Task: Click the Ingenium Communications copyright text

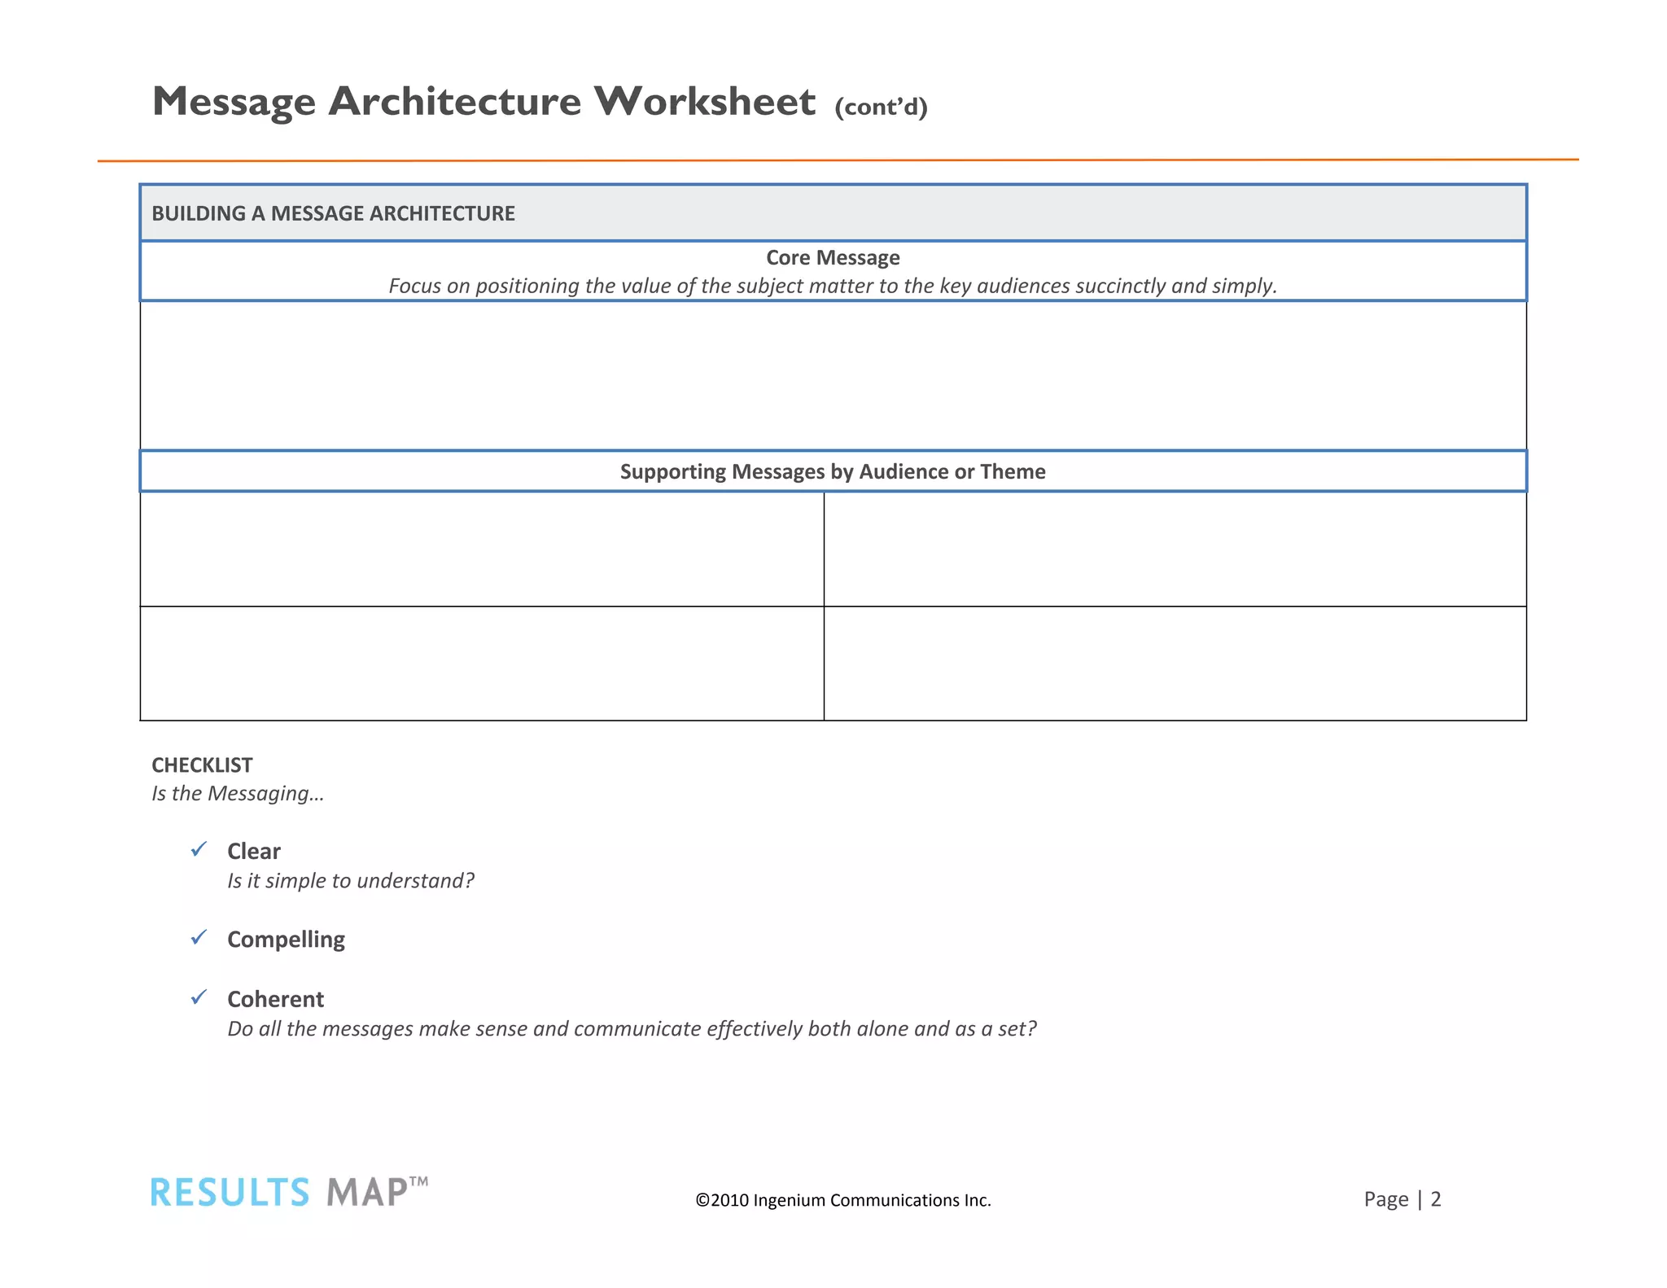Action: click(x=843, y=1200)
